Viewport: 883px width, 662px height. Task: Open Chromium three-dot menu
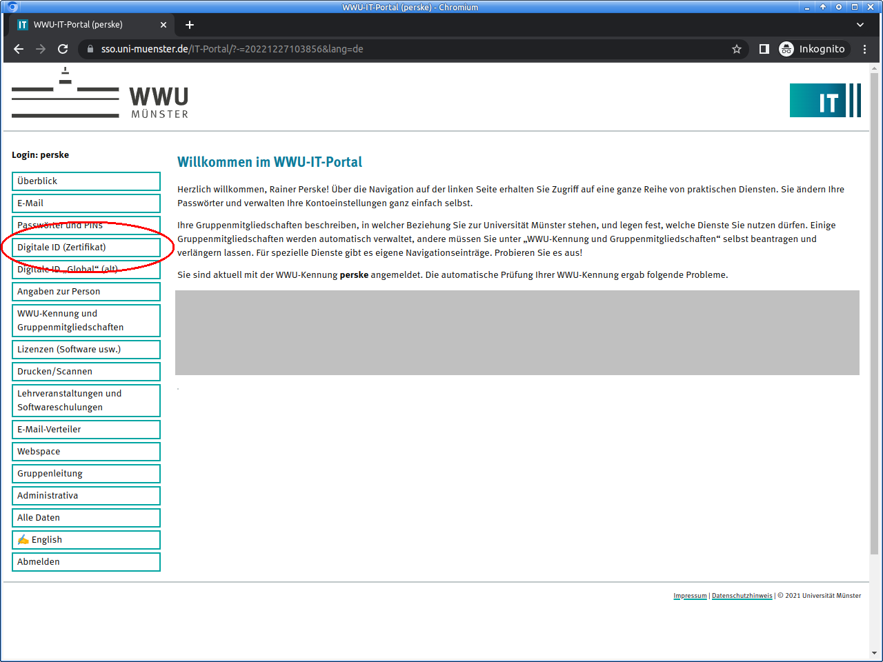click(865, 49)
